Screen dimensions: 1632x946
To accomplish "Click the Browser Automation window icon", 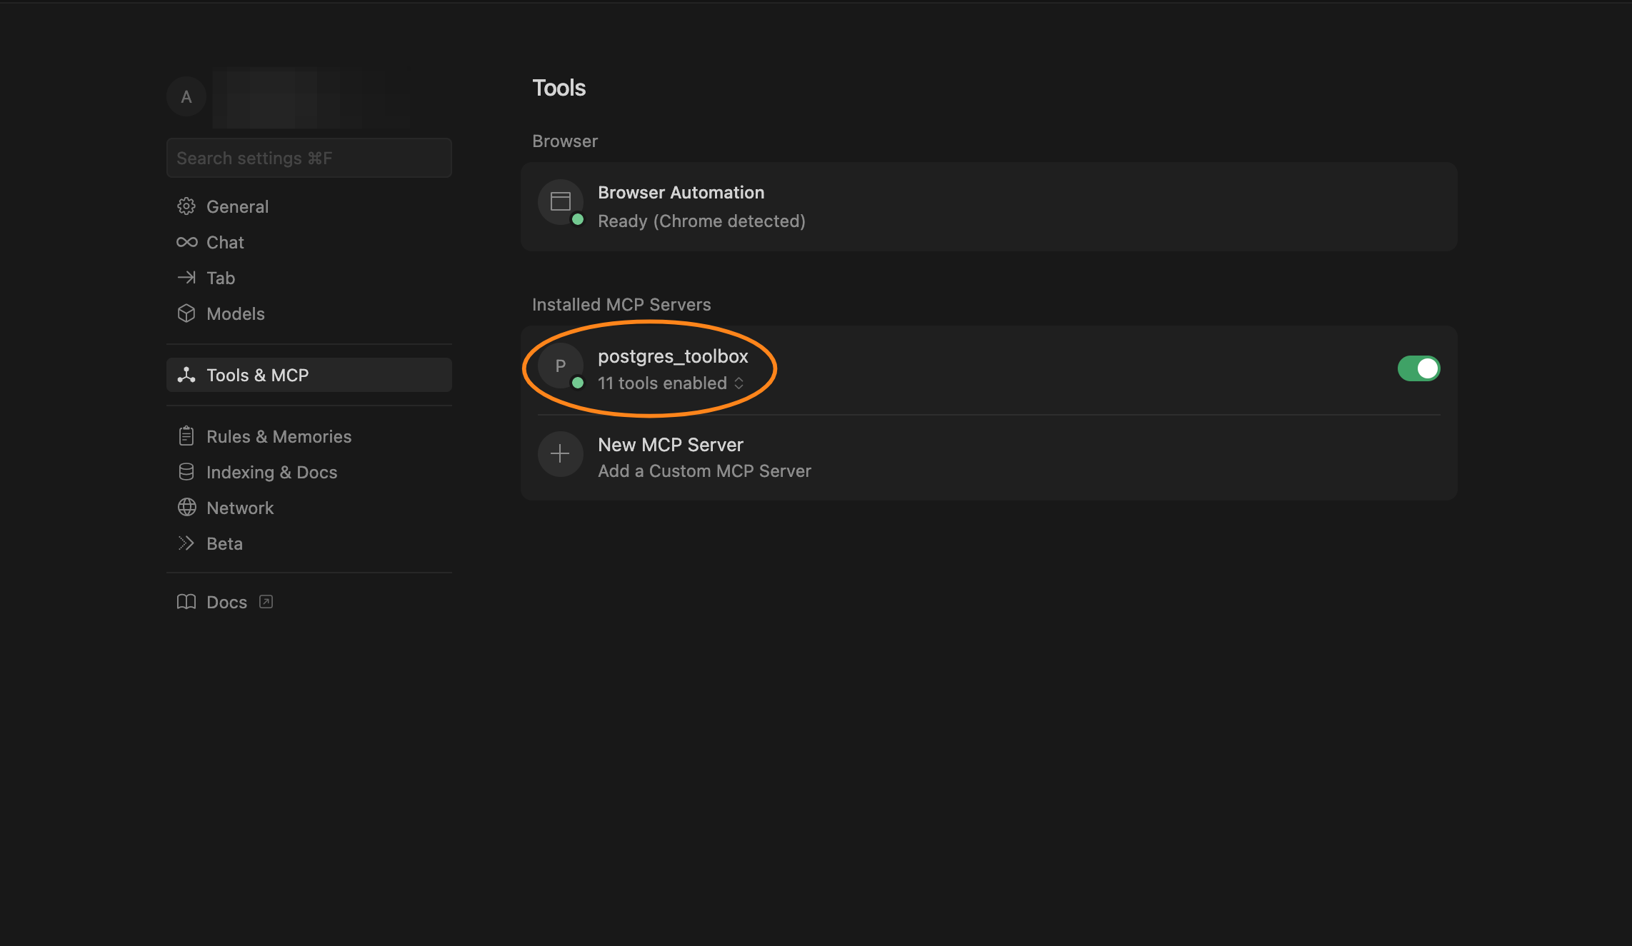I will click(x=560, y=201).
